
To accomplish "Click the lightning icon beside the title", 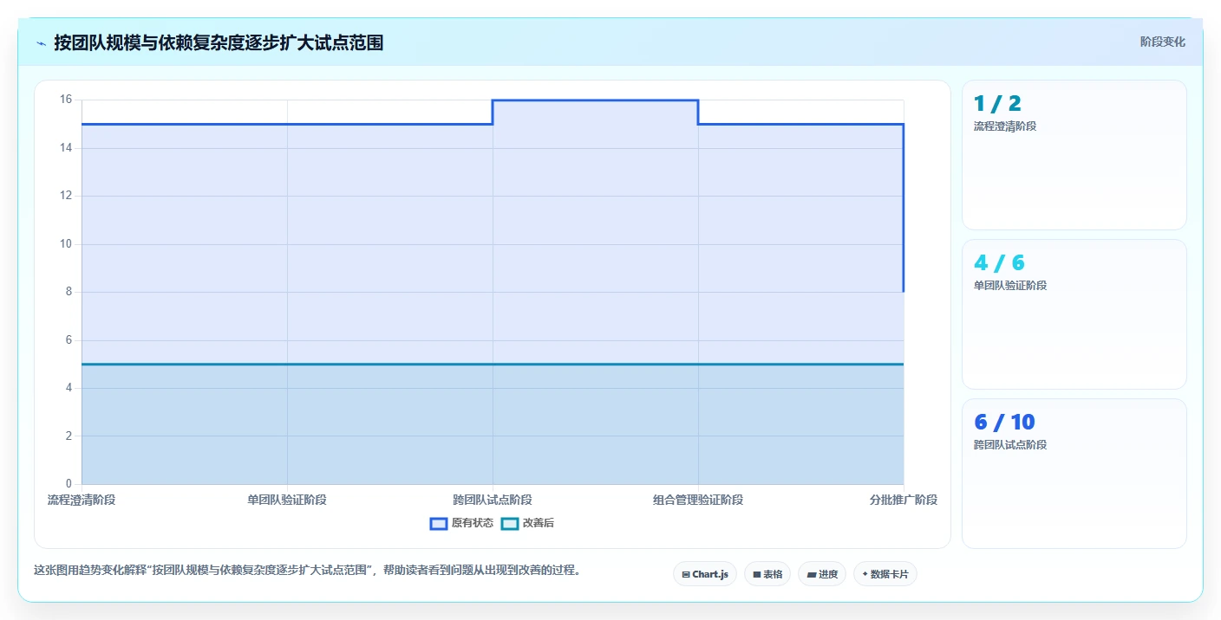I will [41, 43].
